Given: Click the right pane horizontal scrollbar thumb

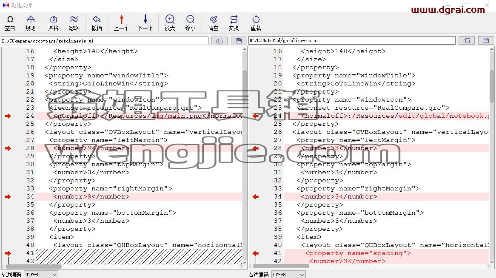Looking at the screenshot, I should point(281,267).
